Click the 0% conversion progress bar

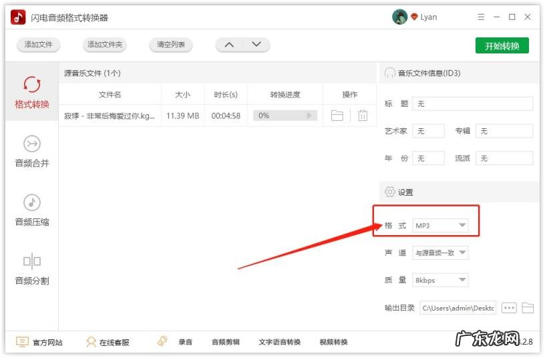click(285, 116)
